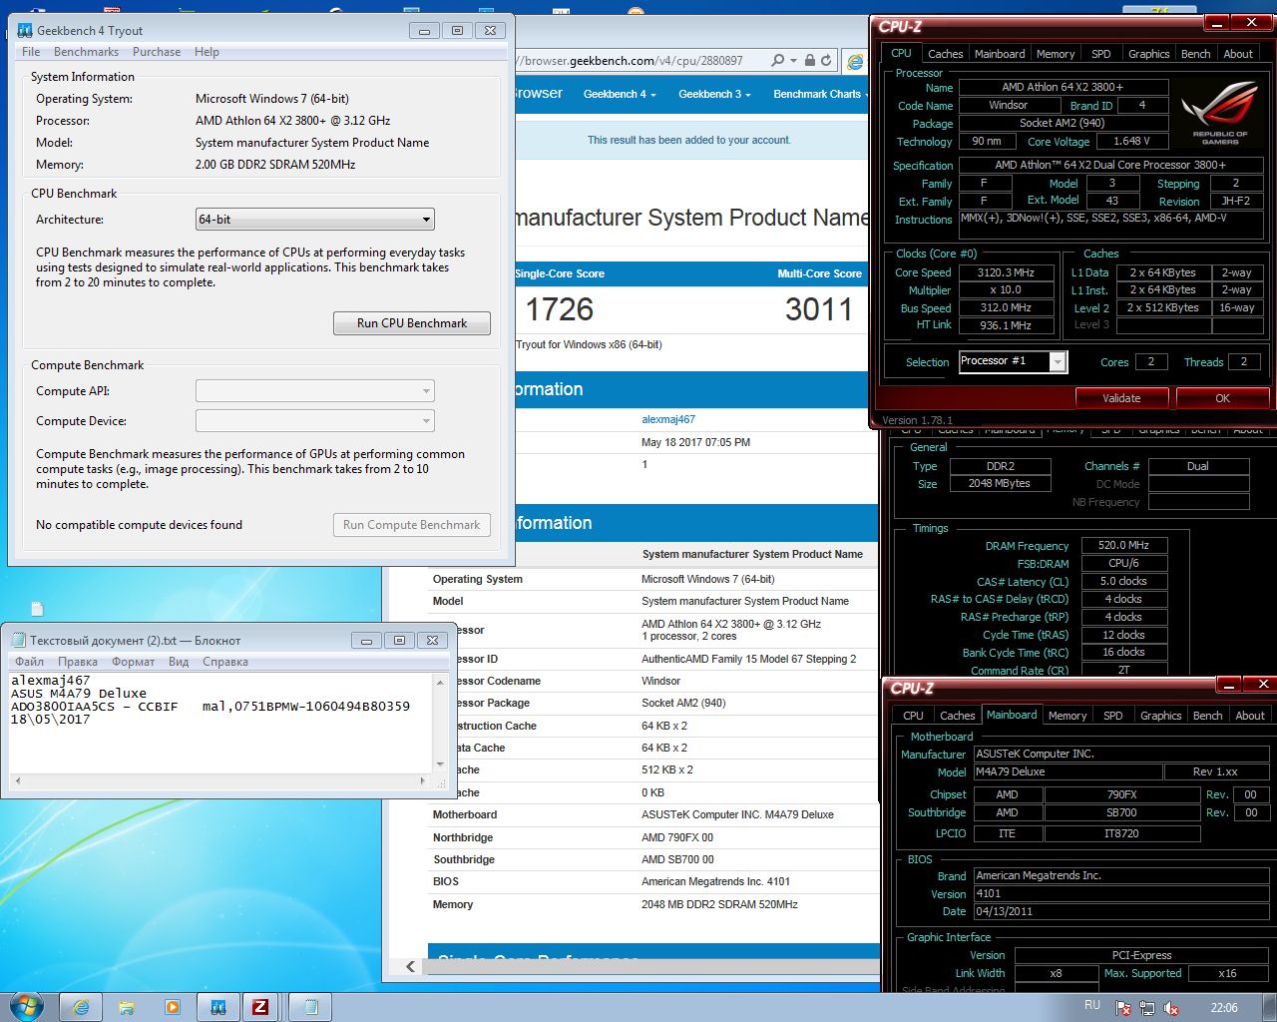Click the Notepad title bar document icon
Image resolution: width=1277 pixels, height=1022 pixels.
pos(18,640)
